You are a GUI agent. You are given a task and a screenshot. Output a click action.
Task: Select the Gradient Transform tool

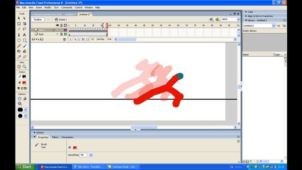(x=25, y=24)
